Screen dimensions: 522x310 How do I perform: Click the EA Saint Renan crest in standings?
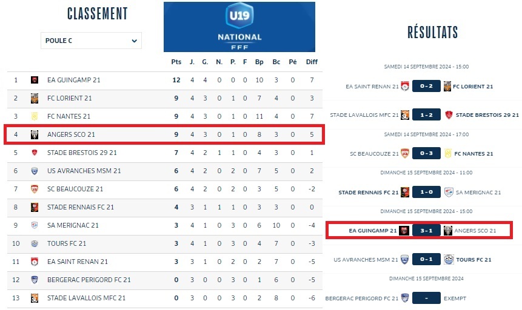point(35,262)
